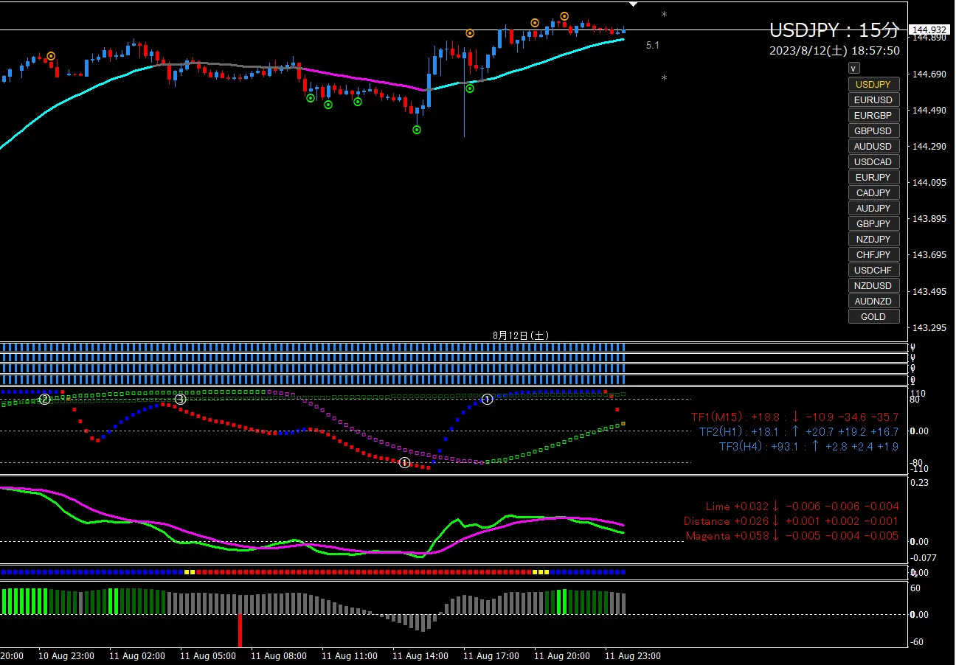Click the 10 Aug 23:00 time axis label

[x=65, y=655]
